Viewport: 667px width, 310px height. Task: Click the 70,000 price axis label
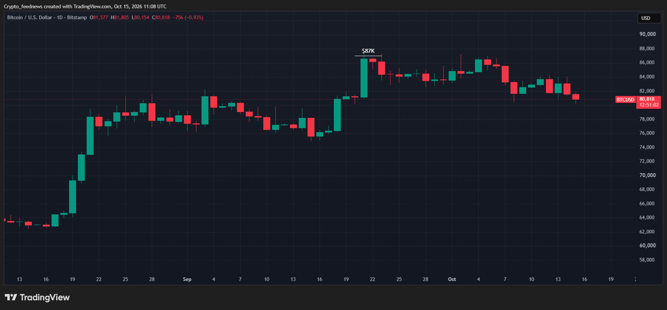(647, 175)
